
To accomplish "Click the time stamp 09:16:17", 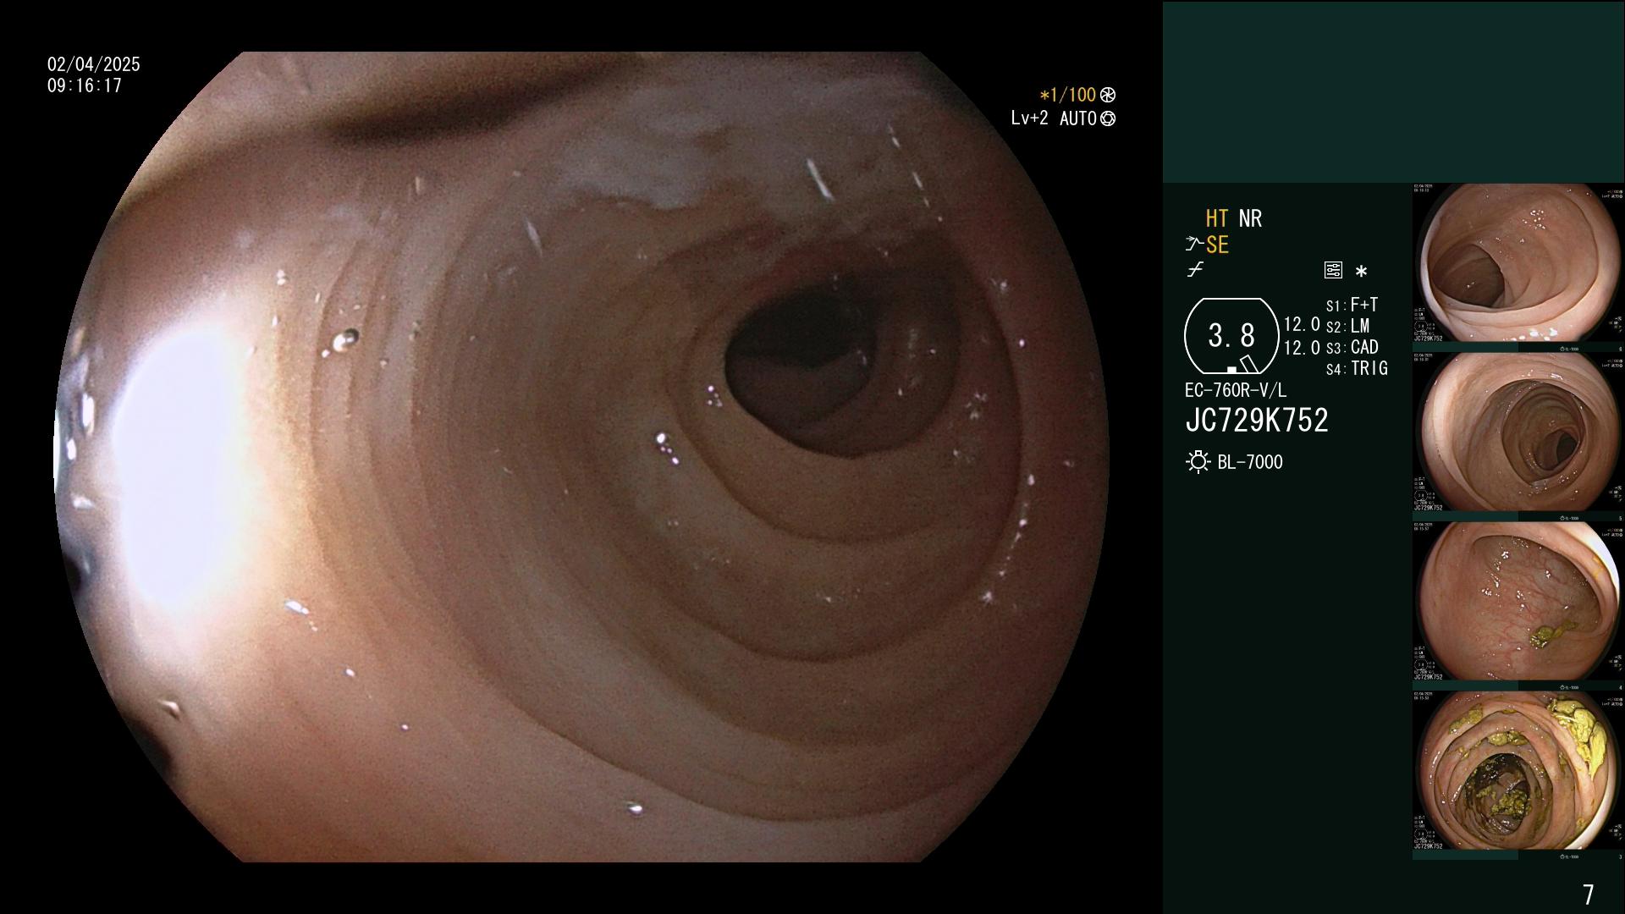I will 85,85.
